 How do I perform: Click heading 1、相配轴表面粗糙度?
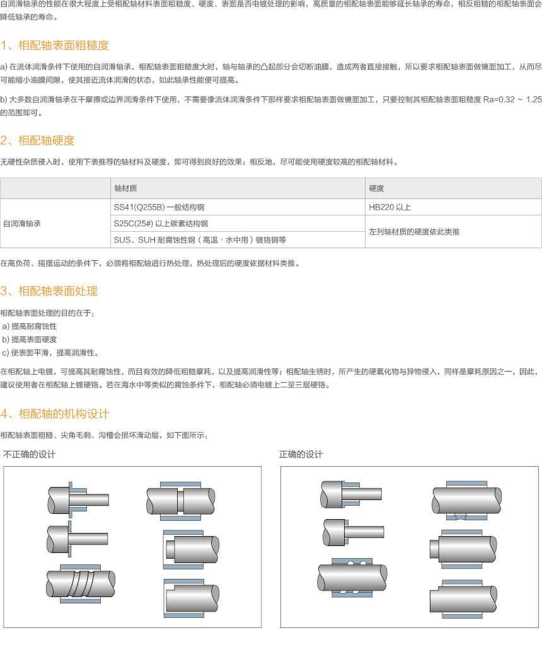tap(55, 45)
